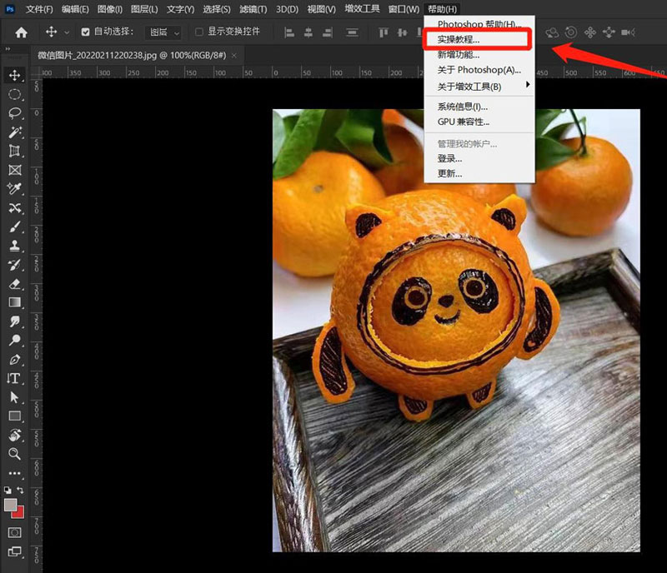The image size is (667, 573).
Task: Open the 窗口(W) menu
Action: [x=404, y=9]
